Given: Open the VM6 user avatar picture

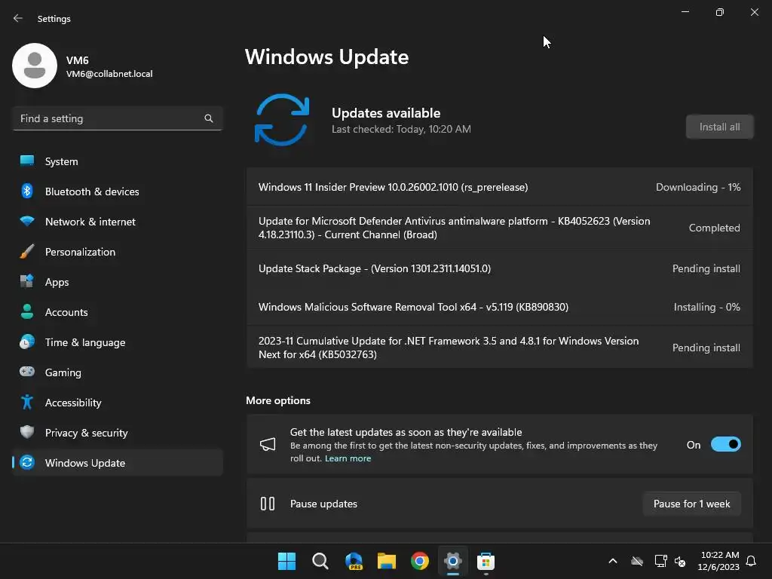Looking at the screenshot, I should pyautogui.click(x=35, y=66).
